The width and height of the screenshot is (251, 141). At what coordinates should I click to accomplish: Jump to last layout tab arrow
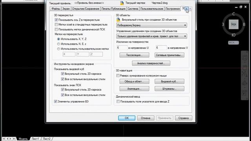pyautogui.click(x=14, y=139)
